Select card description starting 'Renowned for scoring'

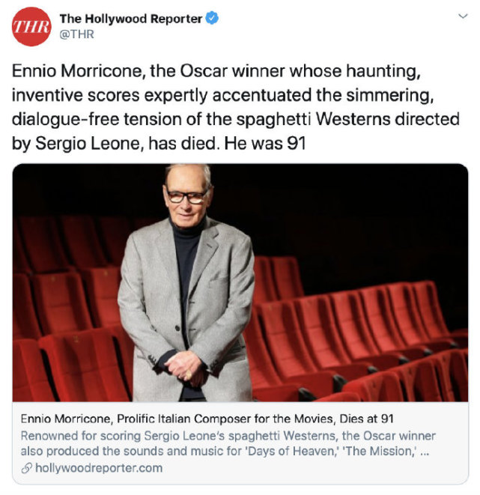tap(228, 443)
